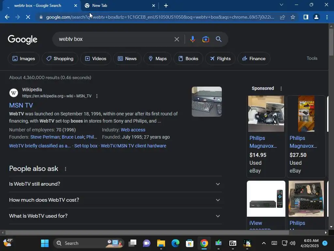Click inside the Google search box
334x251 pixels.
pyautogui.click(x=115, y=39)
